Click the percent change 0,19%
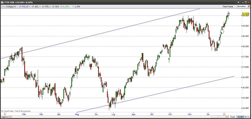The image size is (251, 119). (x=66, y=7)
